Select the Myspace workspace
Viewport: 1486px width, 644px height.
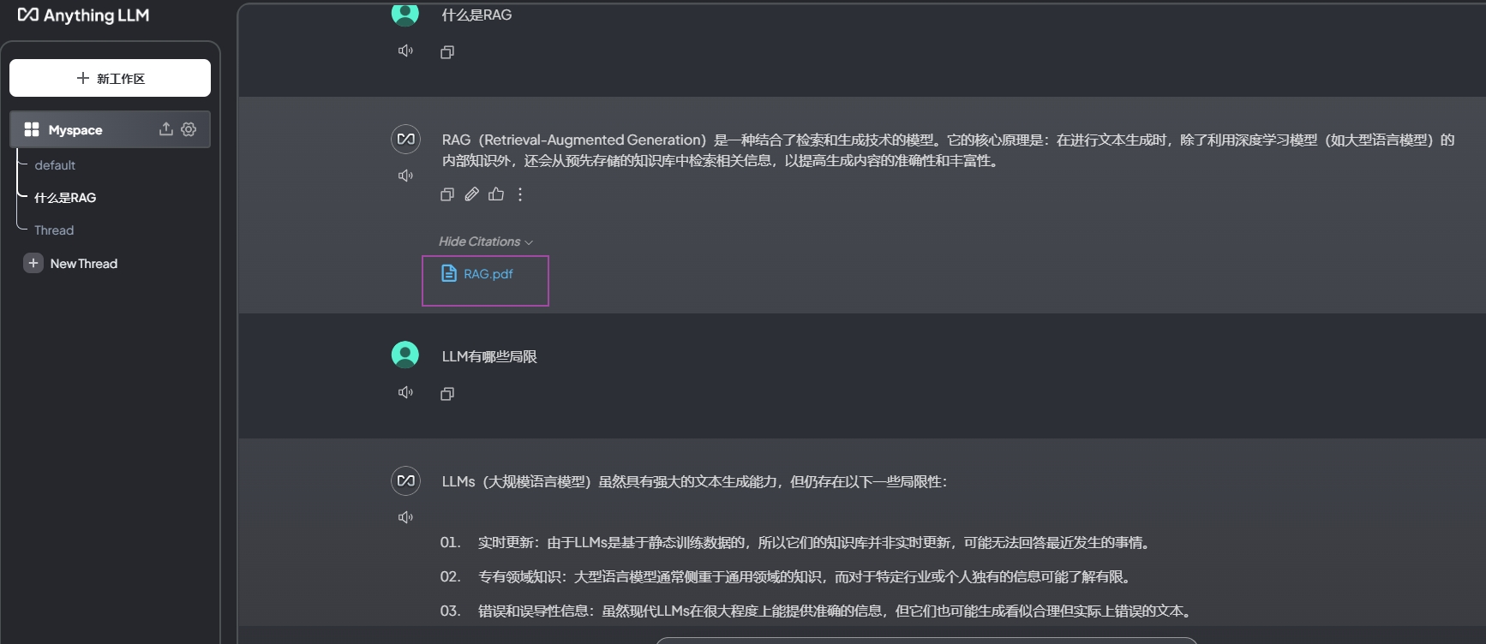click(x=75, y=130)
